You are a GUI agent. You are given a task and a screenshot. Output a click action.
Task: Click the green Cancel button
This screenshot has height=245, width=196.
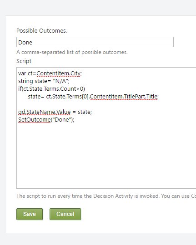pos(65,214)
